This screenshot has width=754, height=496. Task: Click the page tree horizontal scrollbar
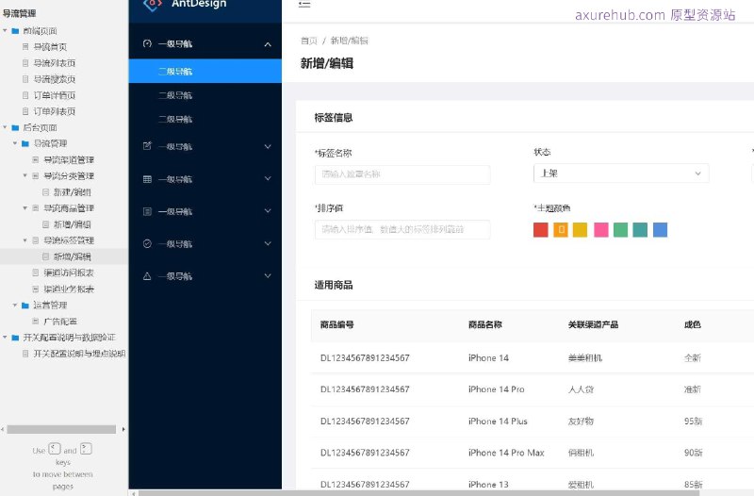61,429
